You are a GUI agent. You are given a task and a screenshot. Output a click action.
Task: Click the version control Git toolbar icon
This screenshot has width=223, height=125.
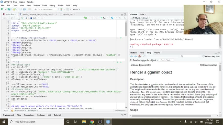[x=61, y=9]
